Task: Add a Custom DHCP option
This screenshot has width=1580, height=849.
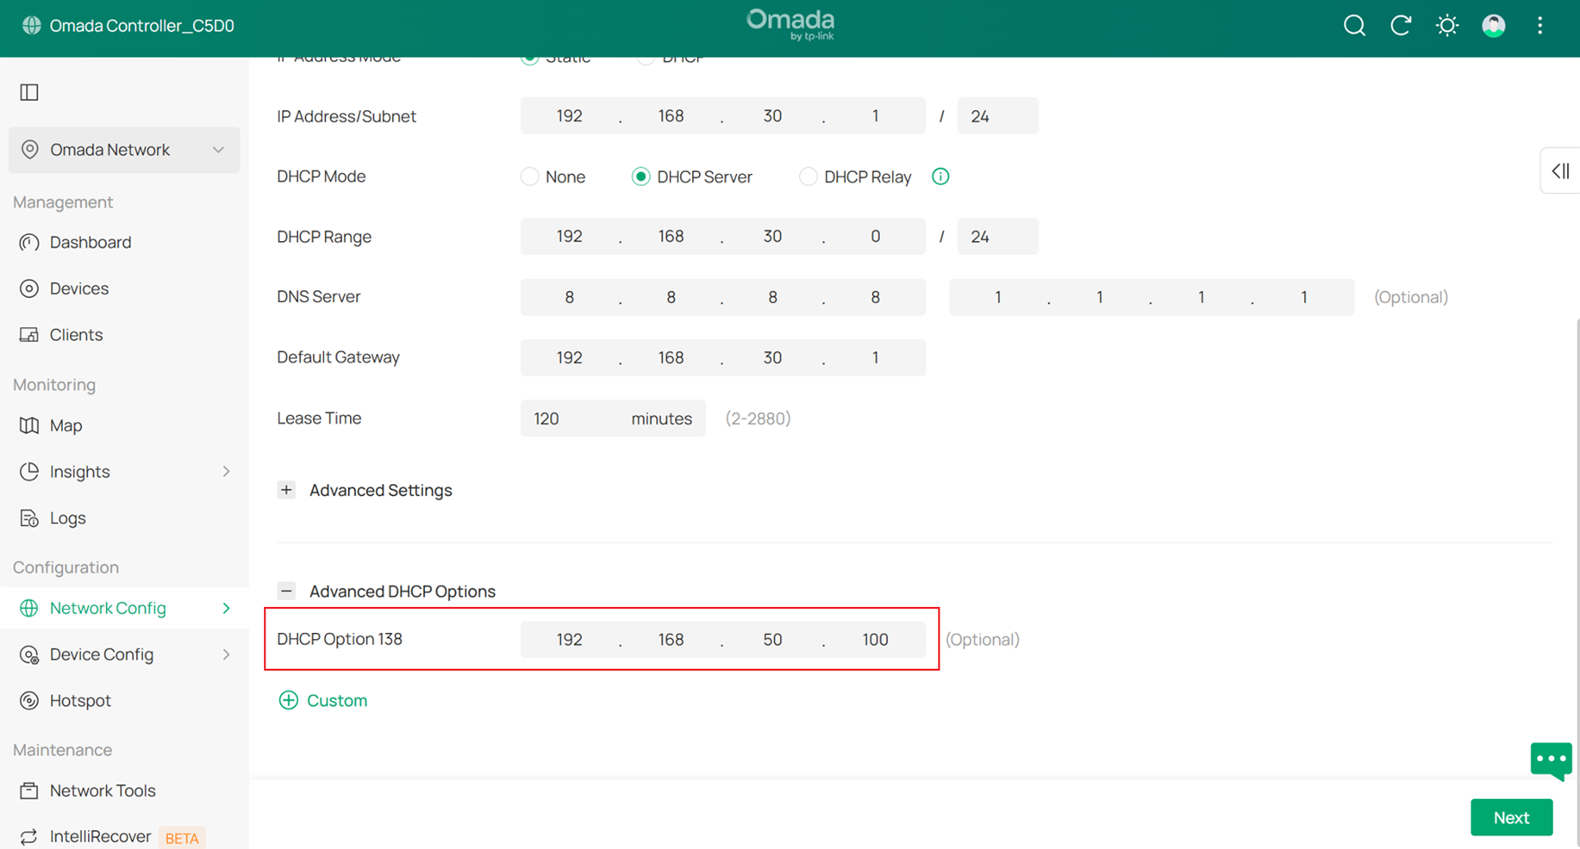Action: pyautogui.click(x=323, y=700)
